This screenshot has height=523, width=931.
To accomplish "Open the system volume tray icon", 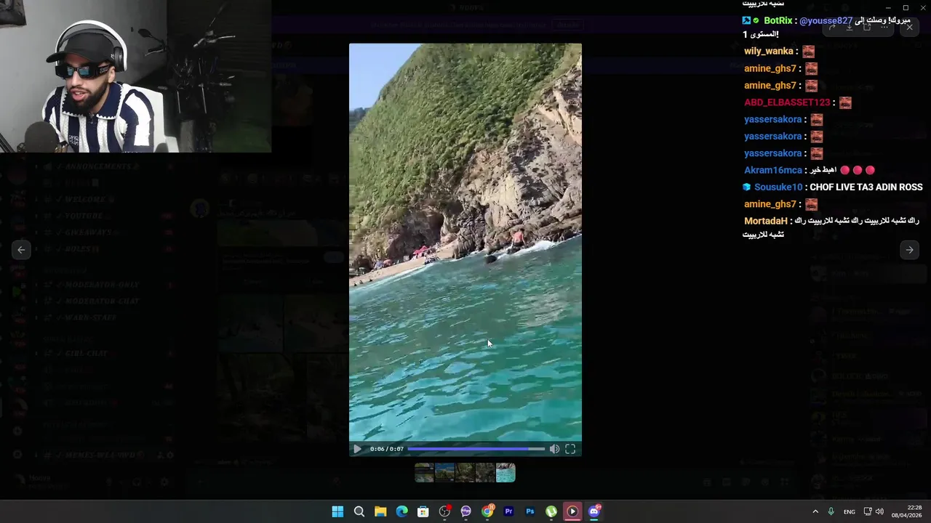I will (879, 511).
